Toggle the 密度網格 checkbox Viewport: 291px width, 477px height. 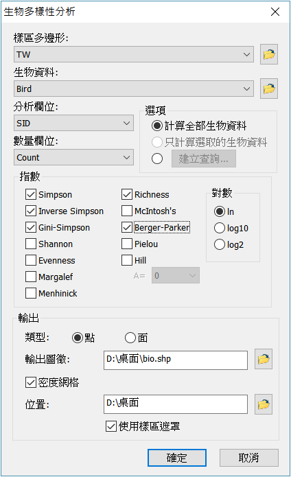pos(31,382)
